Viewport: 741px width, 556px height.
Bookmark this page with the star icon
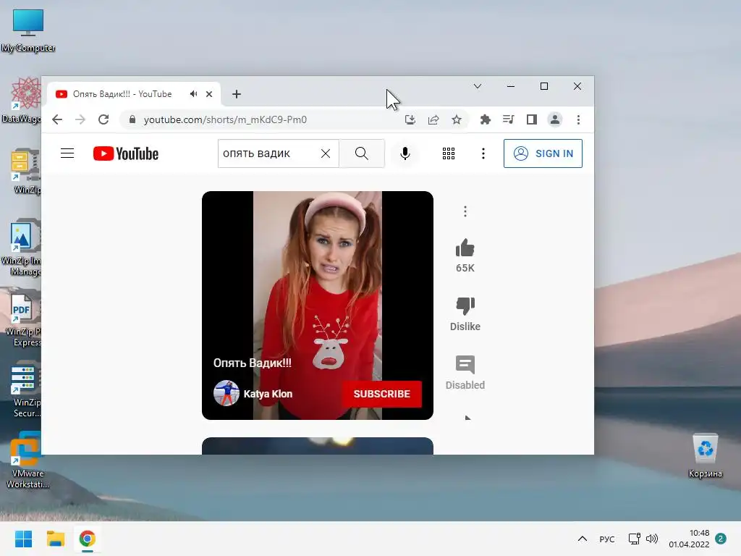(457, 119)
